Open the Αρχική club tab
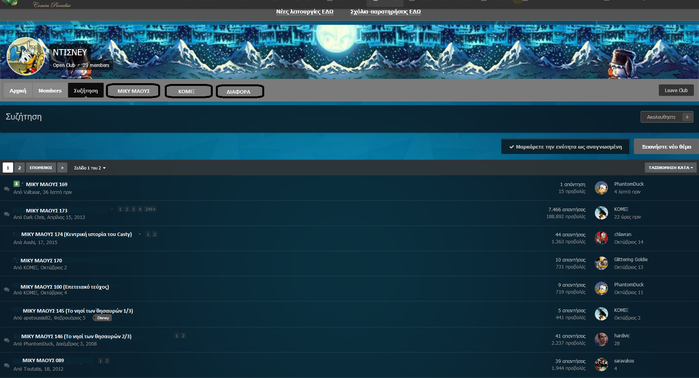 click(18, 91)
